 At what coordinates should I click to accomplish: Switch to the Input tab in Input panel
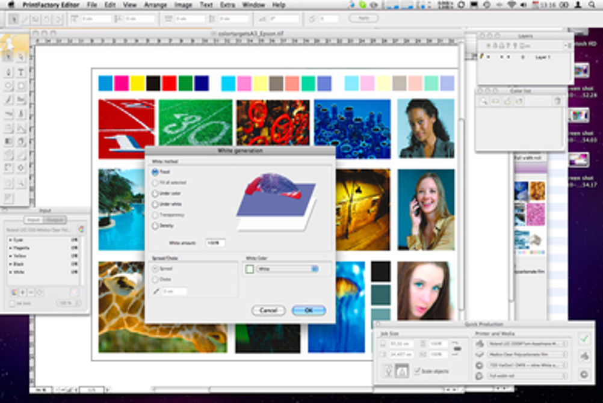tap(34, 220)
